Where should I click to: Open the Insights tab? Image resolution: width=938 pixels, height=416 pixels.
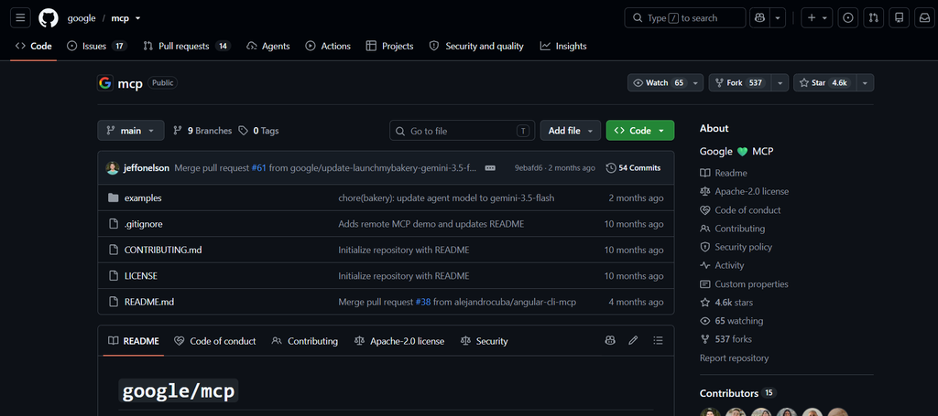[x=563, y=46]
